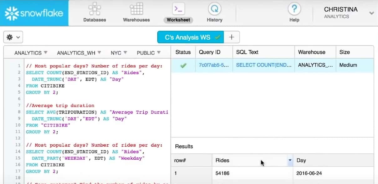This screenshot has width=378, height=184.
Task: Open the ANALYTICS_WH warehouse dropdown
Action: pos(79,53)
